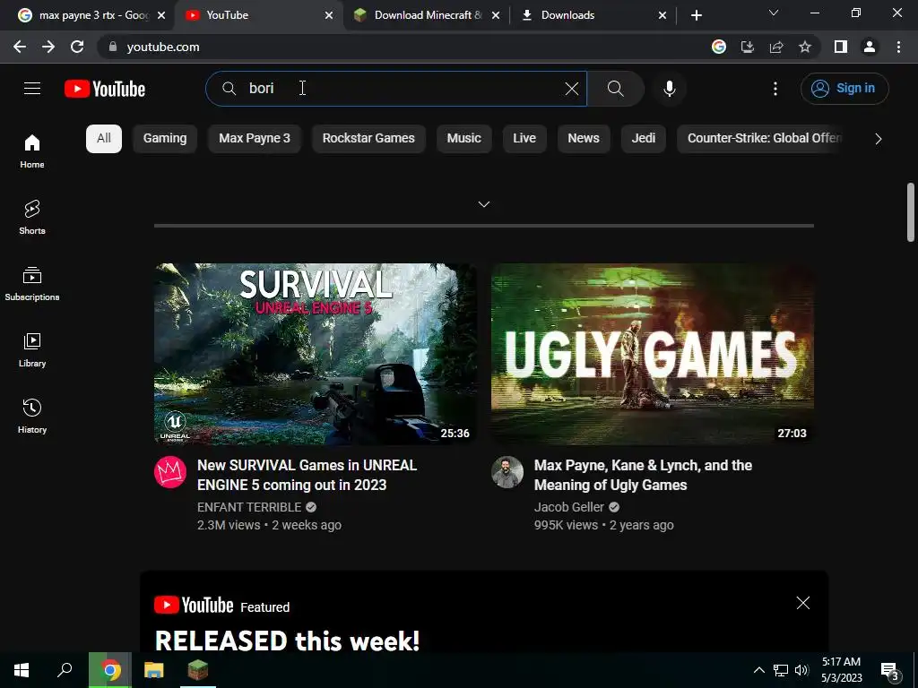Open YouTube settings three-dot menu
This screenshot has width=918, height=688.
[x=775, y=89]
